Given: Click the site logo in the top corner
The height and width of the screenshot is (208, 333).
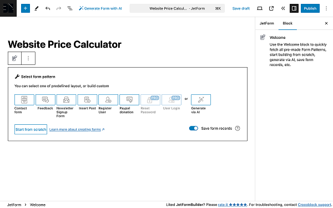Looking at the screenshot, I should click(x=8, y=8).
